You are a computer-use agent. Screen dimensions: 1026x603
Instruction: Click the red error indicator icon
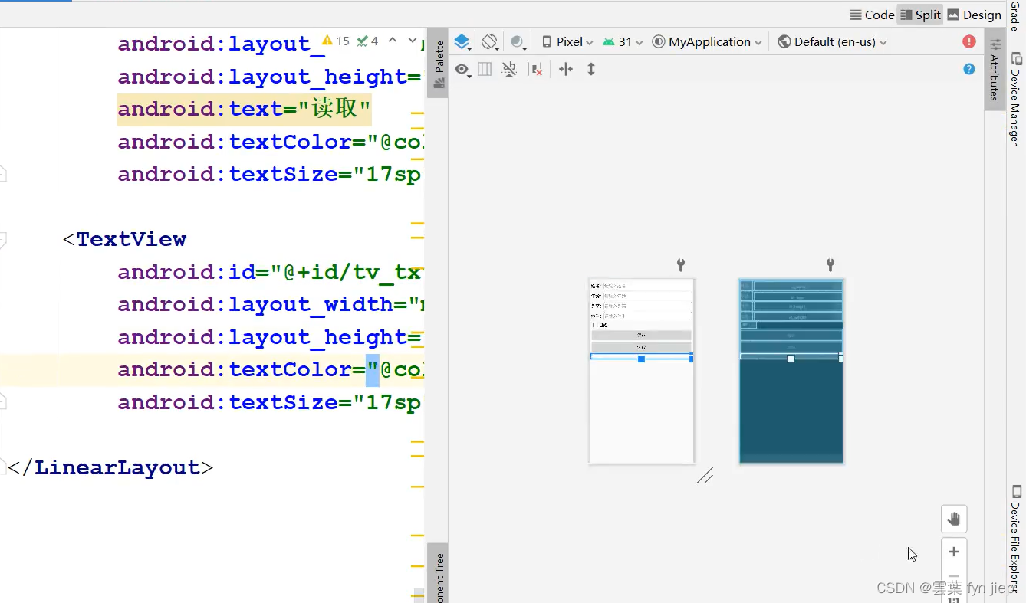coord(969,41)
